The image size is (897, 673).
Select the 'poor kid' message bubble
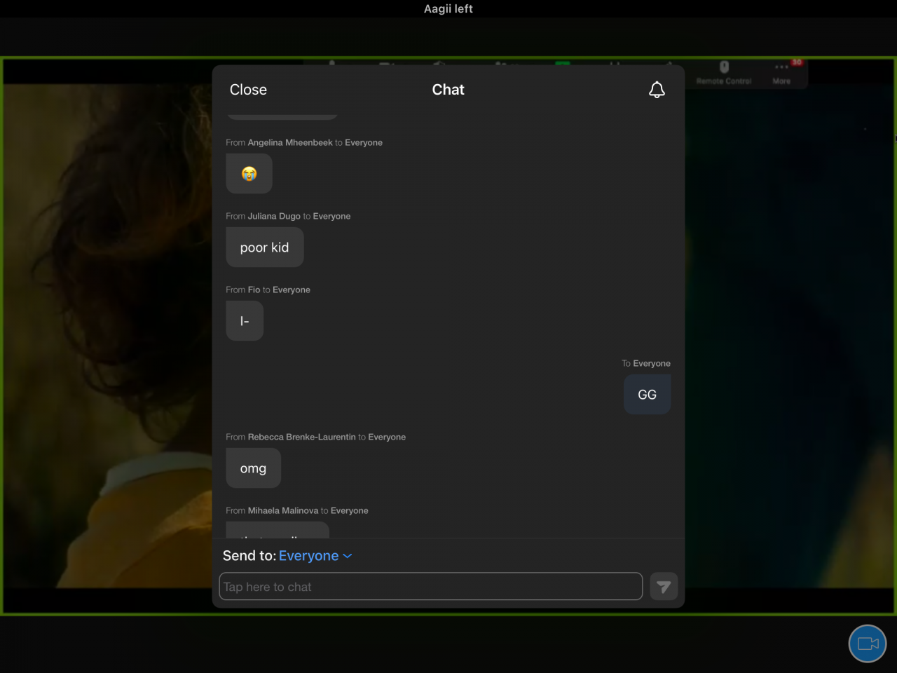point(265,247)
